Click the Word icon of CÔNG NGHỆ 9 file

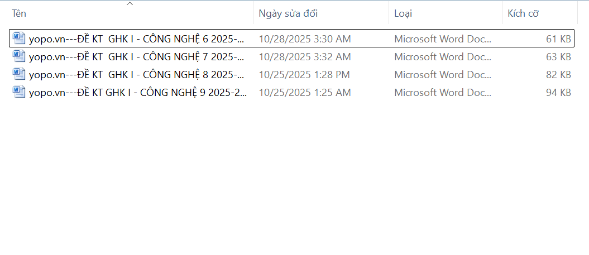pyautogui.click(x=20, y=92)
